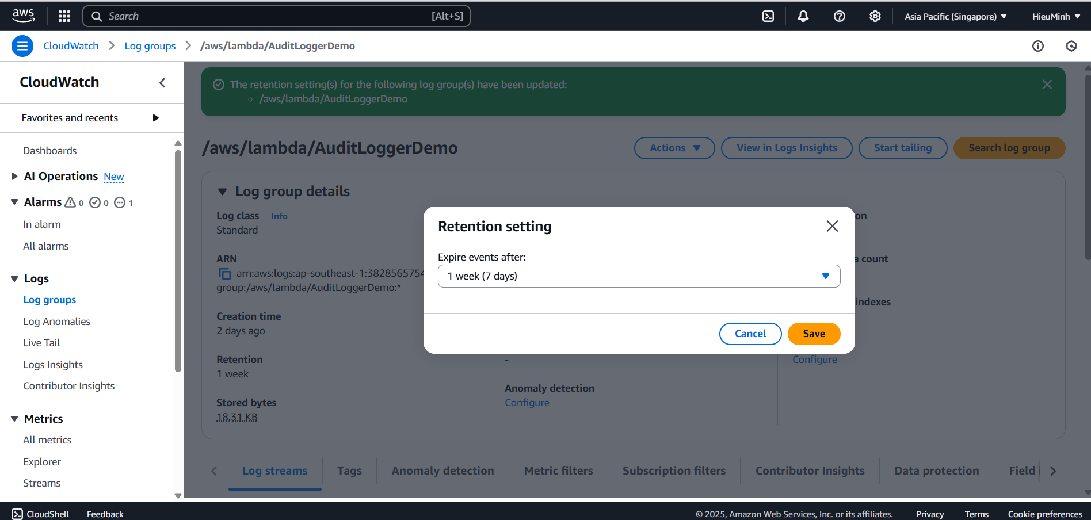Open the hexagon assistant icon at top right
Viewport: 1091px width, 520px height.
(x=1071, y=46)
